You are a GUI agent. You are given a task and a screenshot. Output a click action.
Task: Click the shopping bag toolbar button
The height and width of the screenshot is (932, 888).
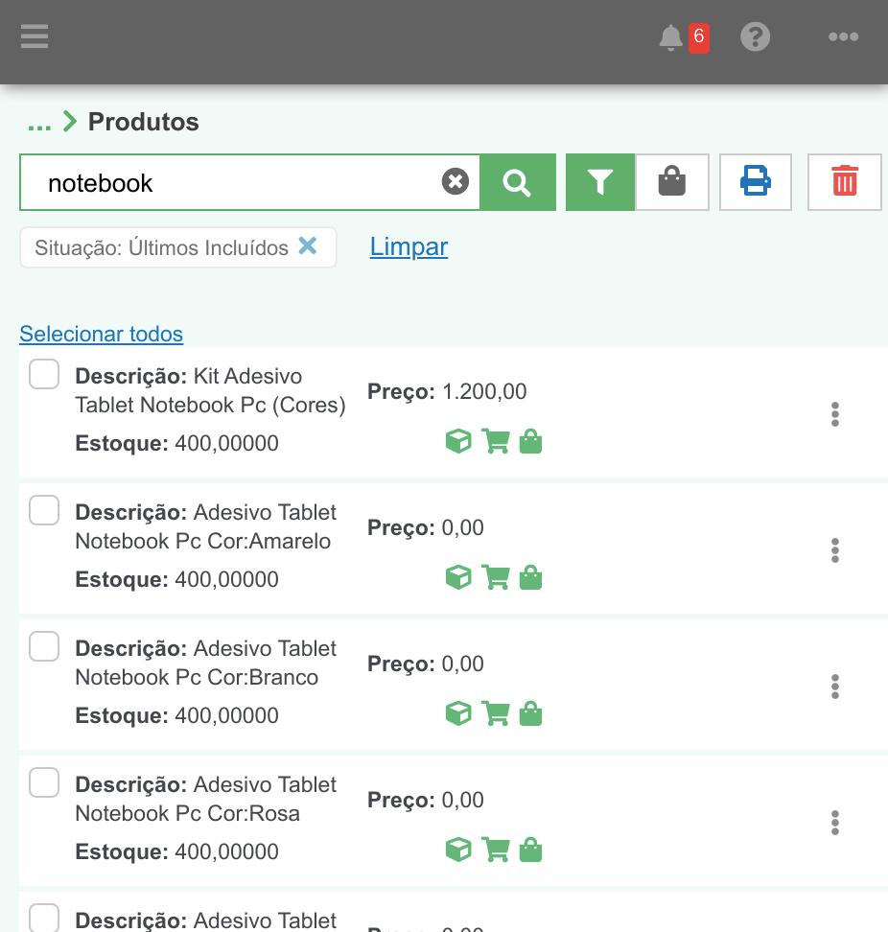(672, 182)
